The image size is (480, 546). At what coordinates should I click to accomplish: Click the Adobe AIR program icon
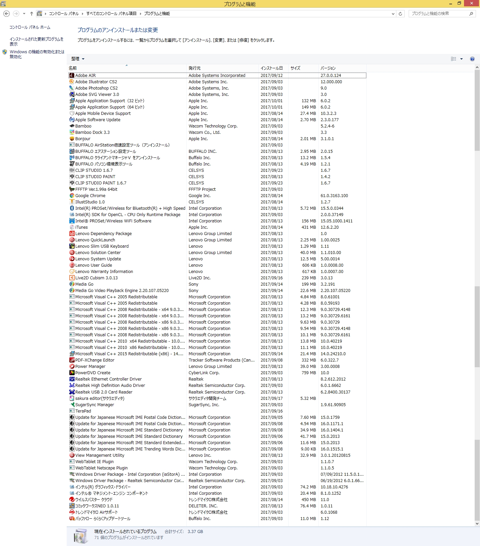tap(72, 76)
